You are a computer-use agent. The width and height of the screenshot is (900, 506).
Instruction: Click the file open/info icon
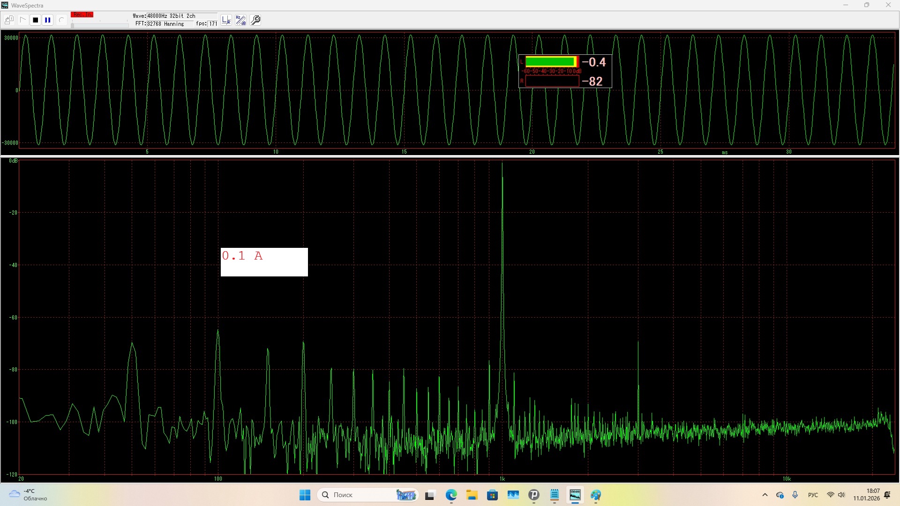coord(9,20)
